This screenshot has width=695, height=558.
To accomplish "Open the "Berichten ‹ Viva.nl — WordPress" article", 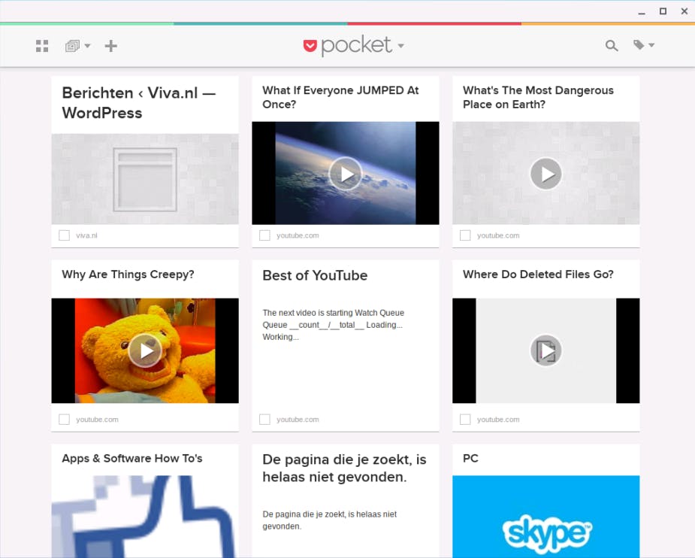I will [138, 102].
